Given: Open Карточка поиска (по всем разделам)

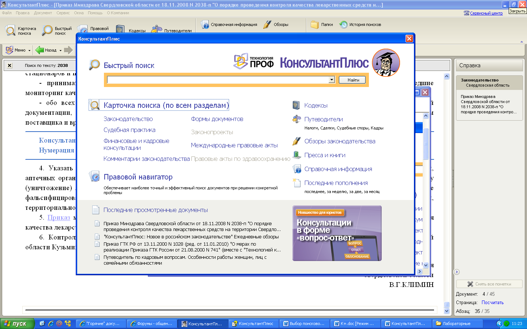Looking at the screenshot, I should (x=166, y=105).
